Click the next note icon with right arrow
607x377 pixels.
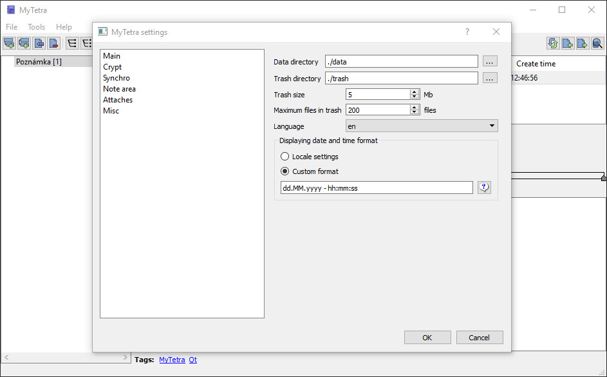tap(583, 43)
